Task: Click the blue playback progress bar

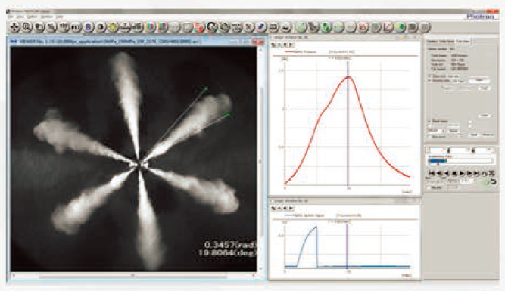Action: pyautogui.click(x=460, y=160)
